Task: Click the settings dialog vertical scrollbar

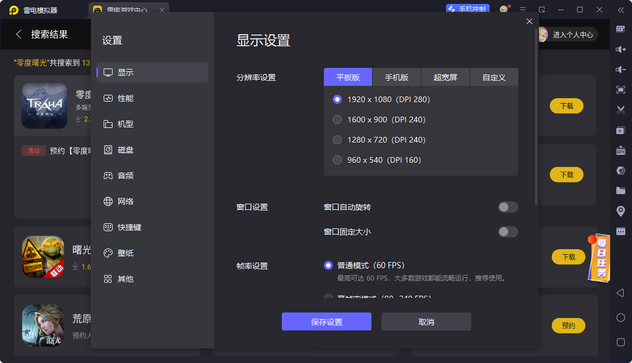Action: 536,116
